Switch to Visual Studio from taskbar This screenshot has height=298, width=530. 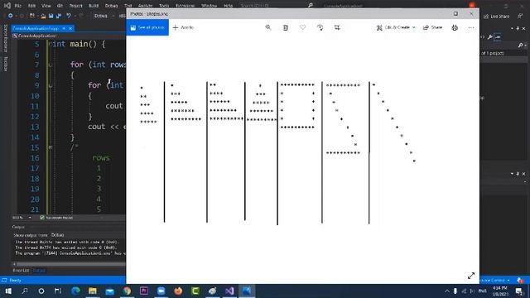pos(229,291)
